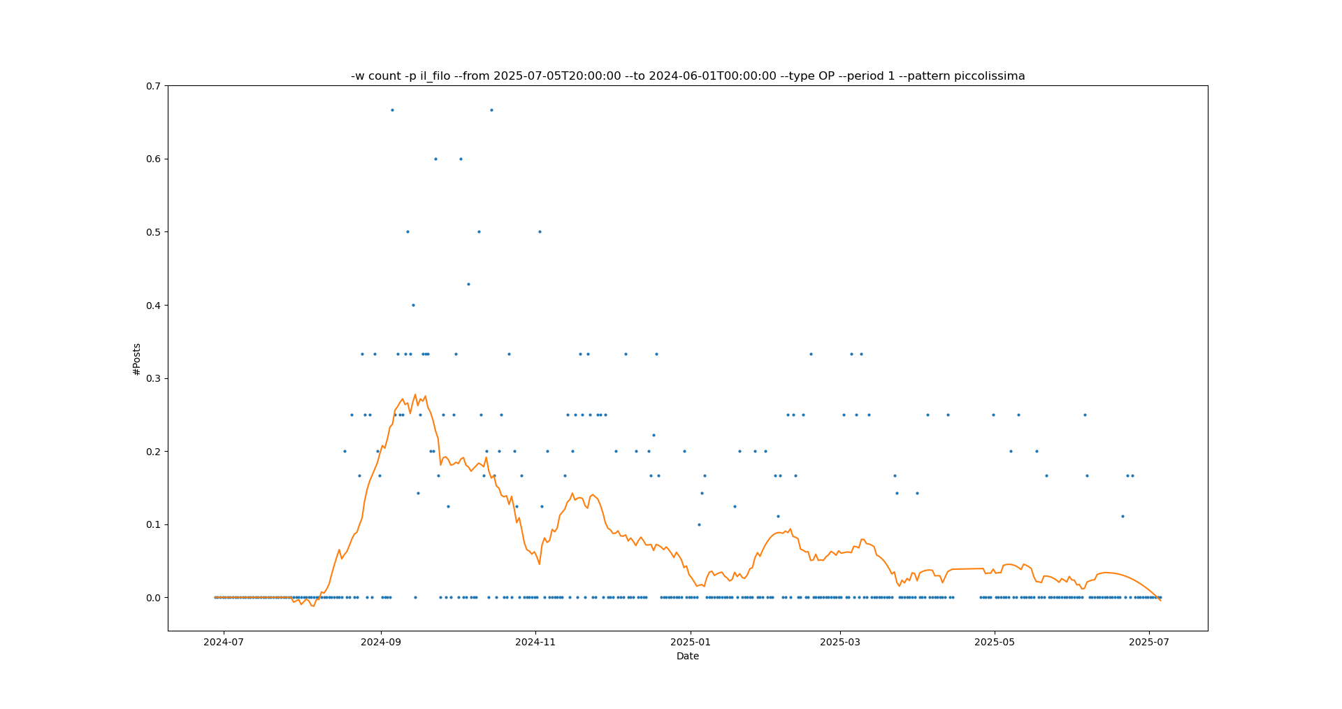Click the y-axis tick label '0.6'
This screenshot has height=709, width=1342.
pos(153,159)
